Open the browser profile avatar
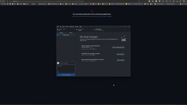Image resolution: width=187 pixels, height=105 pixels. click(x=184, y=1)
